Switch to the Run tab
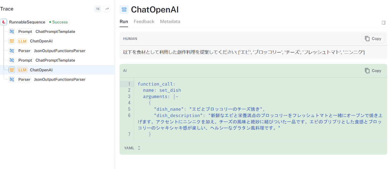 pyautogui.click(x=124, y=22)
